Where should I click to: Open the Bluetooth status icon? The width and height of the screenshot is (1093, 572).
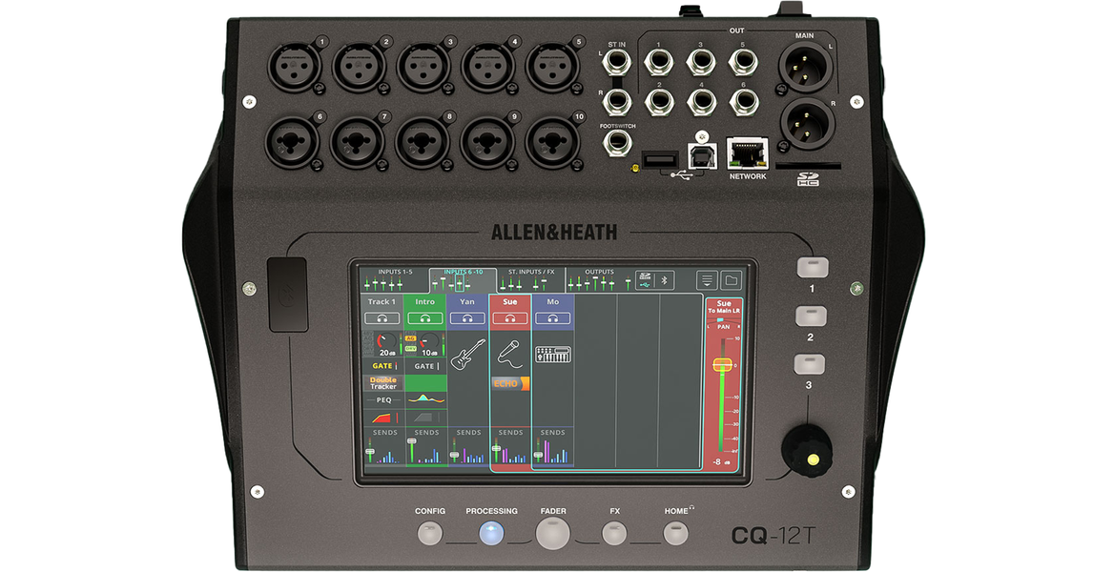click(666, 281)
